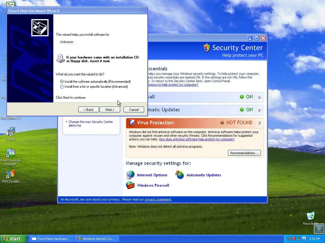Open Automatic Updates settings under Manage
Viewport: 325px width, 243px height.
click(203, 175)
